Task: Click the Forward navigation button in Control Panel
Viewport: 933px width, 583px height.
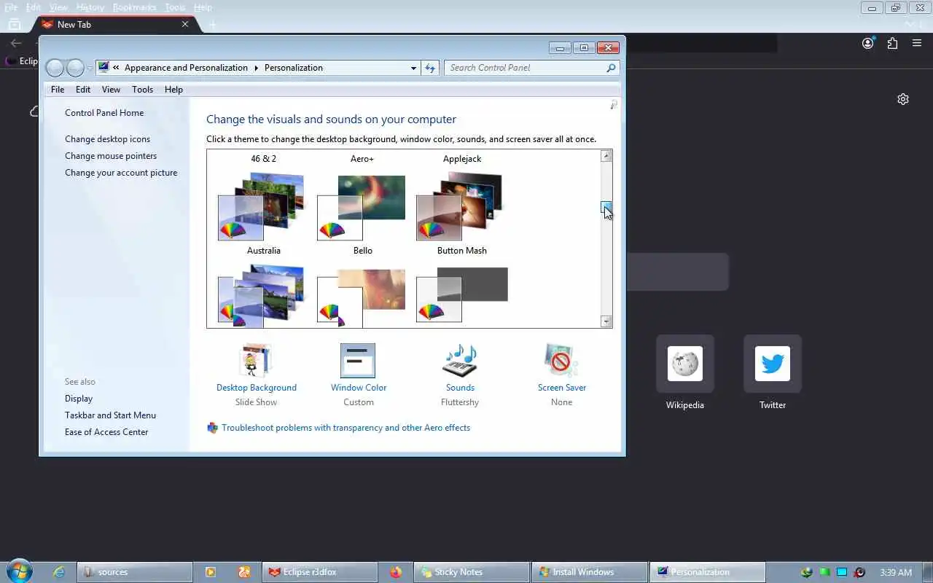Action: 75,68
